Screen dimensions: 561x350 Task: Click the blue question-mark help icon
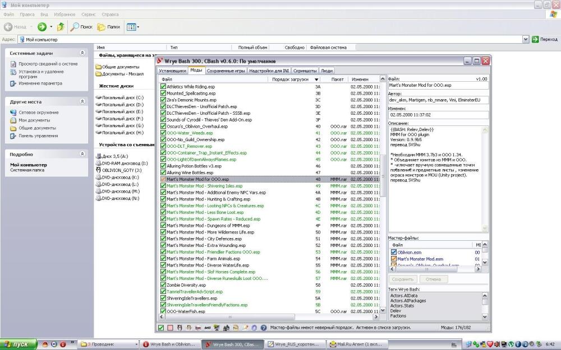point(264,328)
